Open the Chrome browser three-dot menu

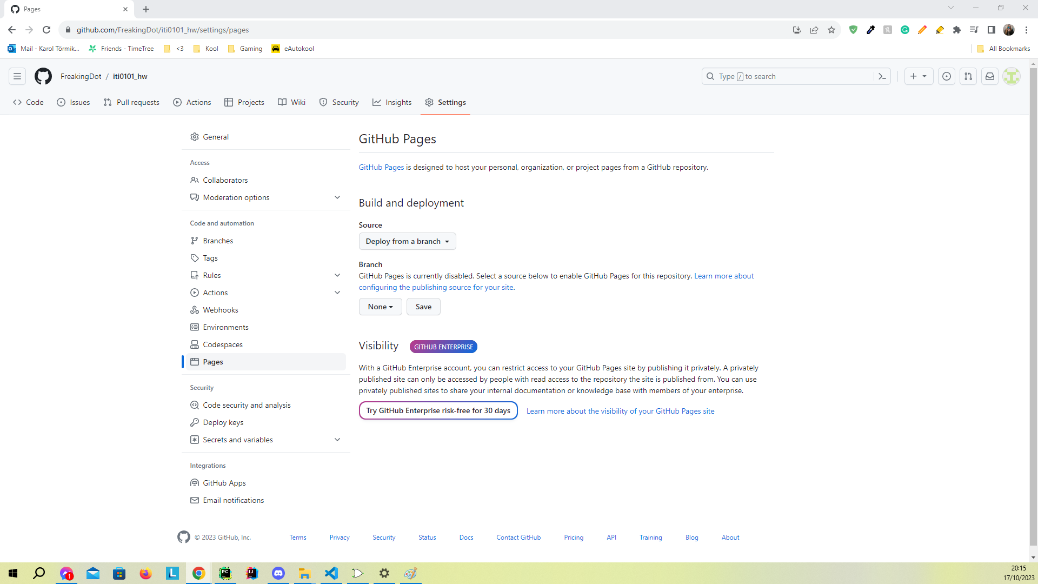click(1026, 30)
